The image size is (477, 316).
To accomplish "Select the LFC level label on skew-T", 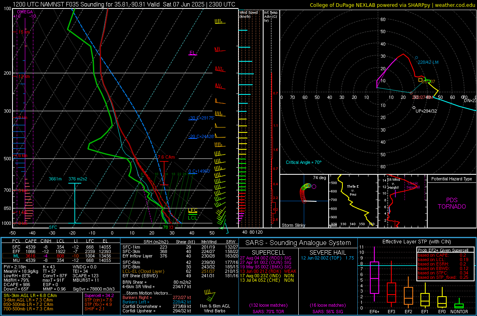I will pos(192,210).
